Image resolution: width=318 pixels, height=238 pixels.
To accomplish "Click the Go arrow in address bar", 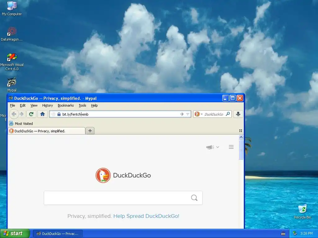I will point(182,114).
